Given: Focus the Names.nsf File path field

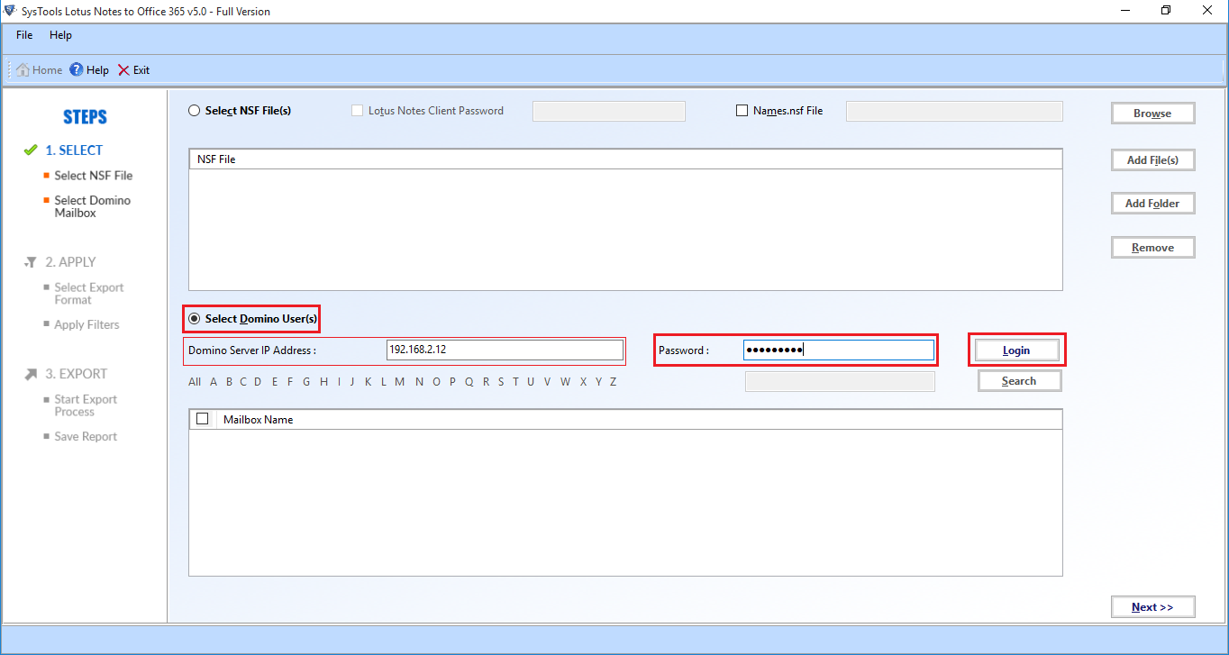Looking at the screenshot, I should [x=954, y=111].
